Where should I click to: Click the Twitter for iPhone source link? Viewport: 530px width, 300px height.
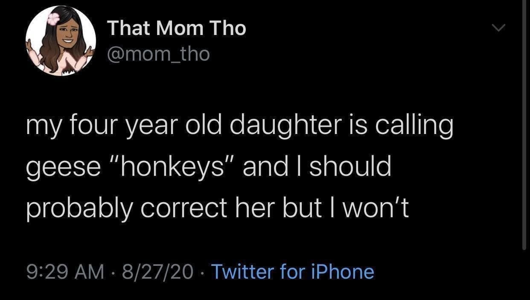click(x=293, y=271)
